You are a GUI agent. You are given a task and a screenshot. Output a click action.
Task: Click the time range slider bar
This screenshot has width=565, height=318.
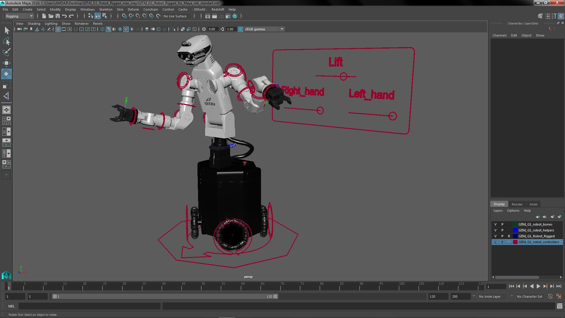pyautogui.click(x=165, y=297)
